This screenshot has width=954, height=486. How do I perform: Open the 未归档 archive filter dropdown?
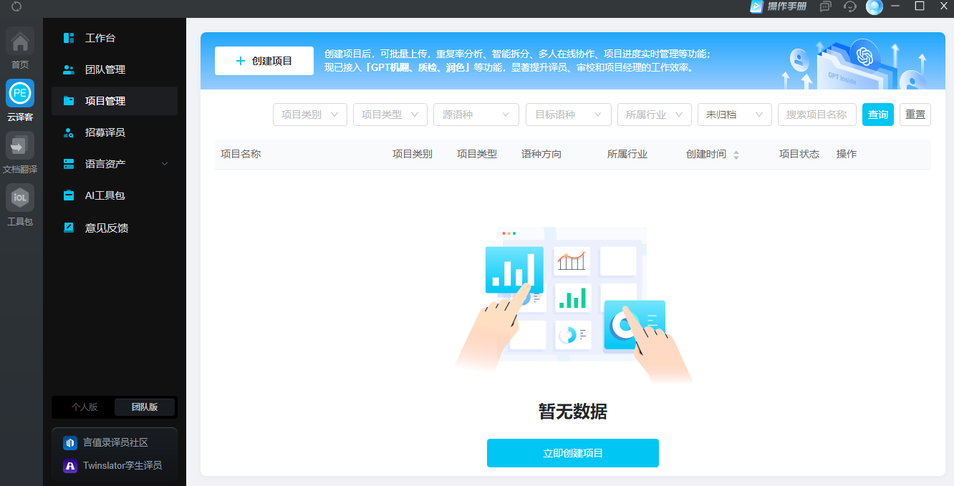pos(734,115)
